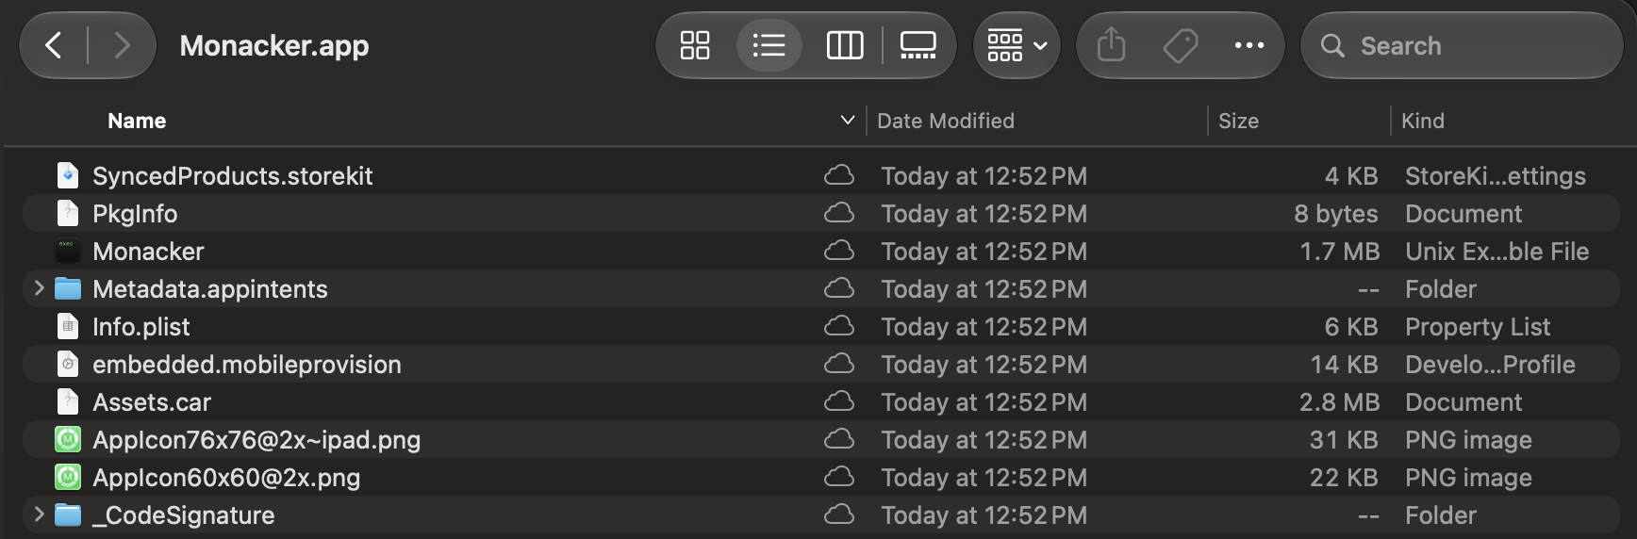Click the Tags toolbar button

(1180, 45)
